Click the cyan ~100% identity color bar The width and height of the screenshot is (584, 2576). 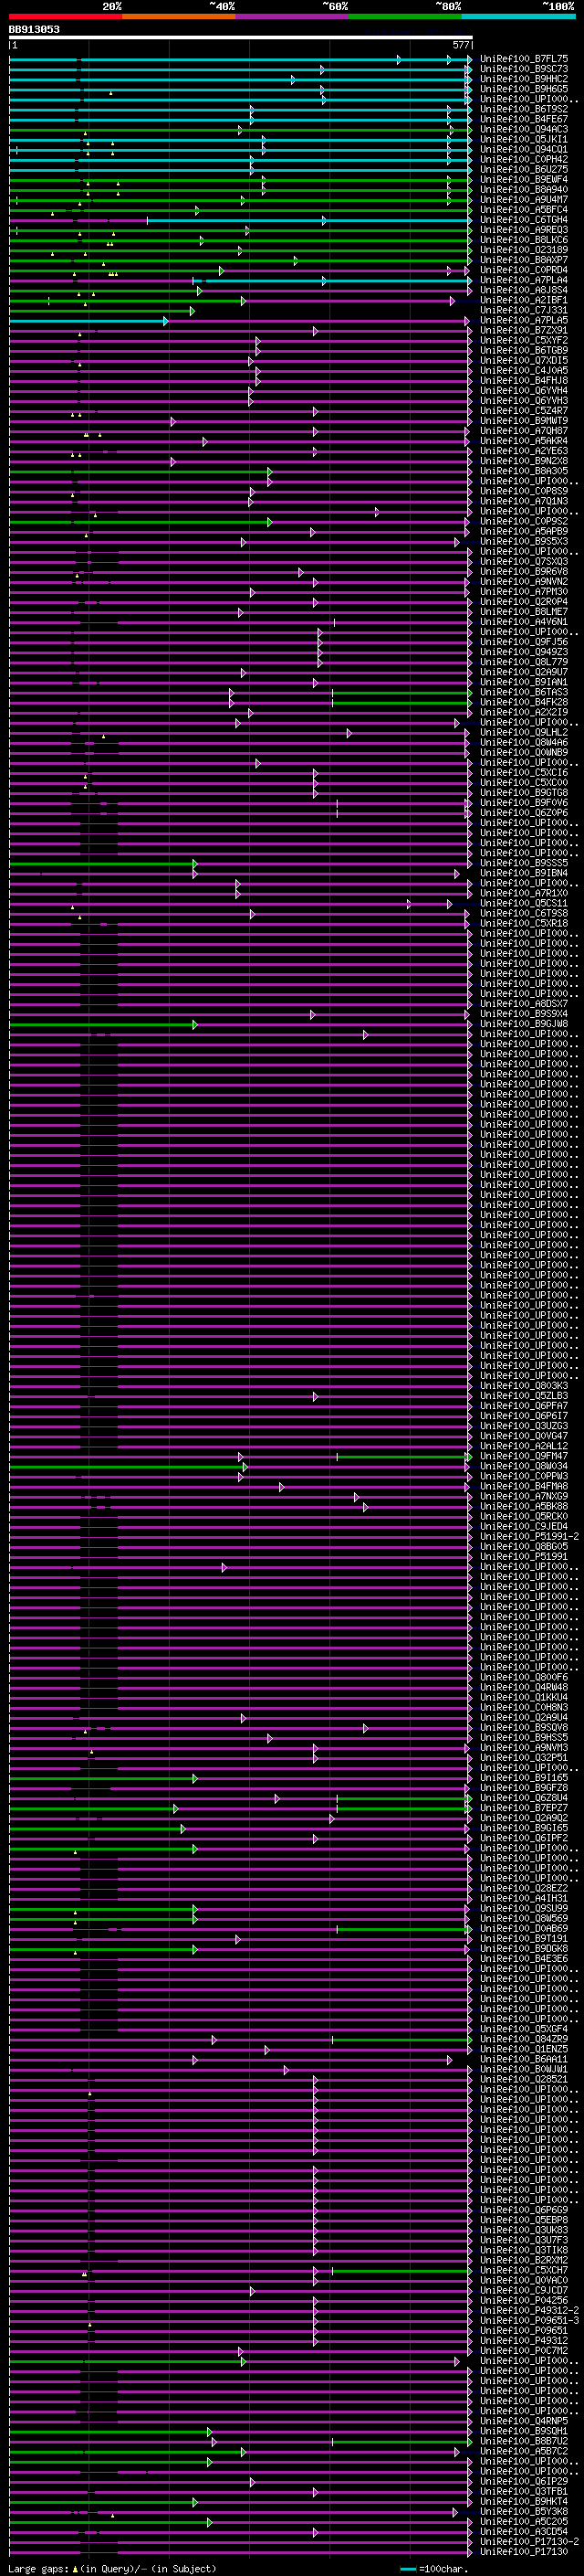[x=519, y=16]
